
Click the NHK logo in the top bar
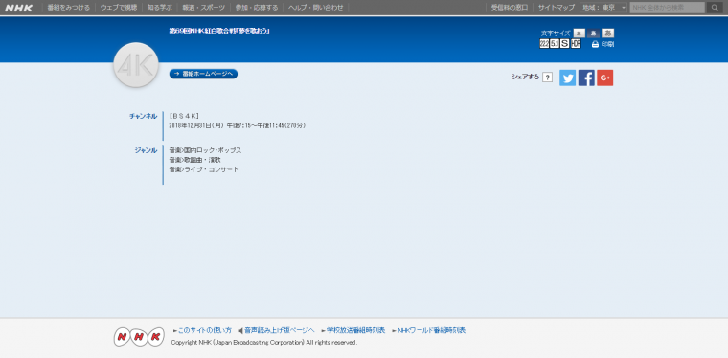pos(18,8)
